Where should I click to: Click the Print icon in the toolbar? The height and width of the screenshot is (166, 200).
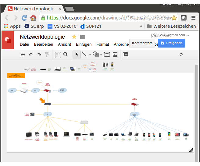(23, 55)
